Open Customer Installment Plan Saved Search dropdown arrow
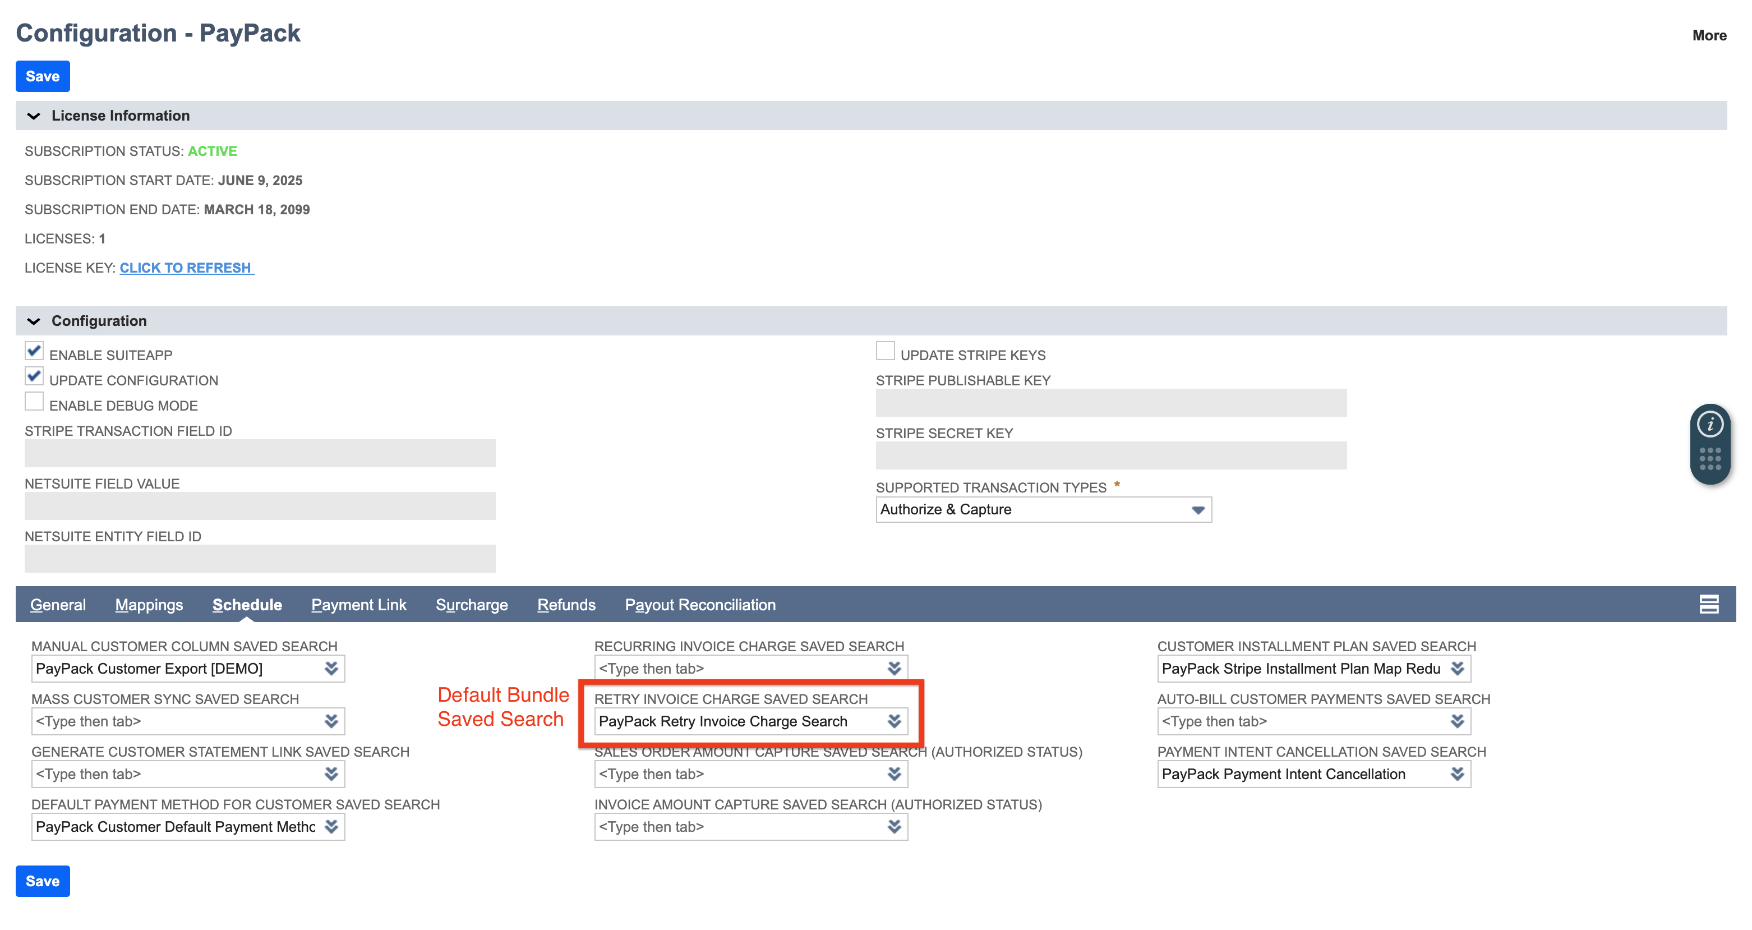 tap(1457, 668)
